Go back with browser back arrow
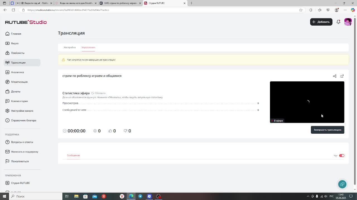357x200 pixels. click(x=5, y=10)
